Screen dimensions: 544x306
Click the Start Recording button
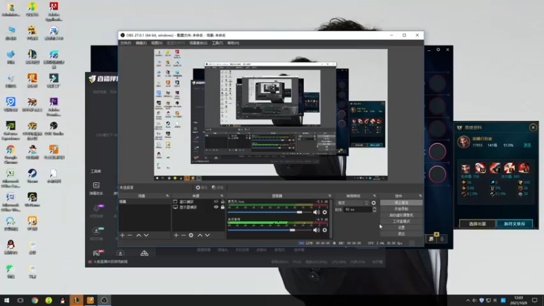(401, 209)
